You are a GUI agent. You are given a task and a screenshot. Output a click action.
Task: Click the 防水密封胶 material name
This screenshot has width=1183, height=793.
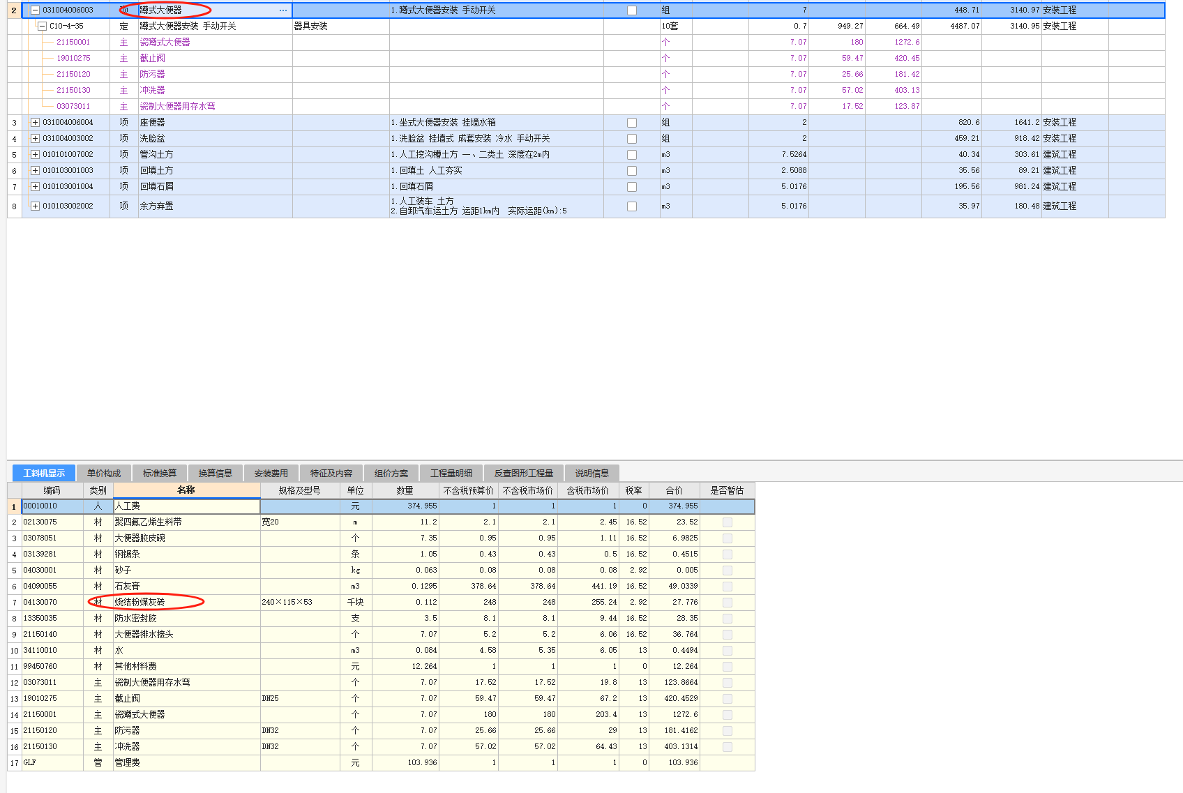click(x=135, y=619)
